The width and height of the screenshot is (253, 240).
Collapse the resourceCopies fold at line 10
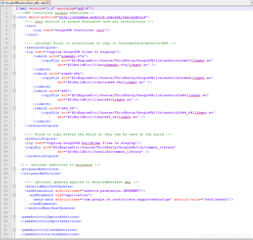click(14, 47)
